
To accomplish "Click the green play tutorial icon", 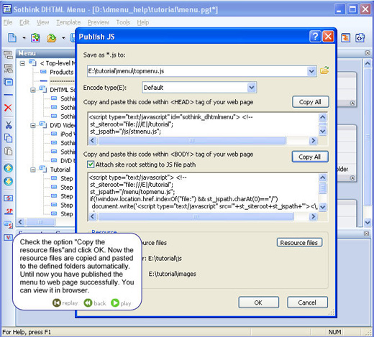I will pos(115,303).
